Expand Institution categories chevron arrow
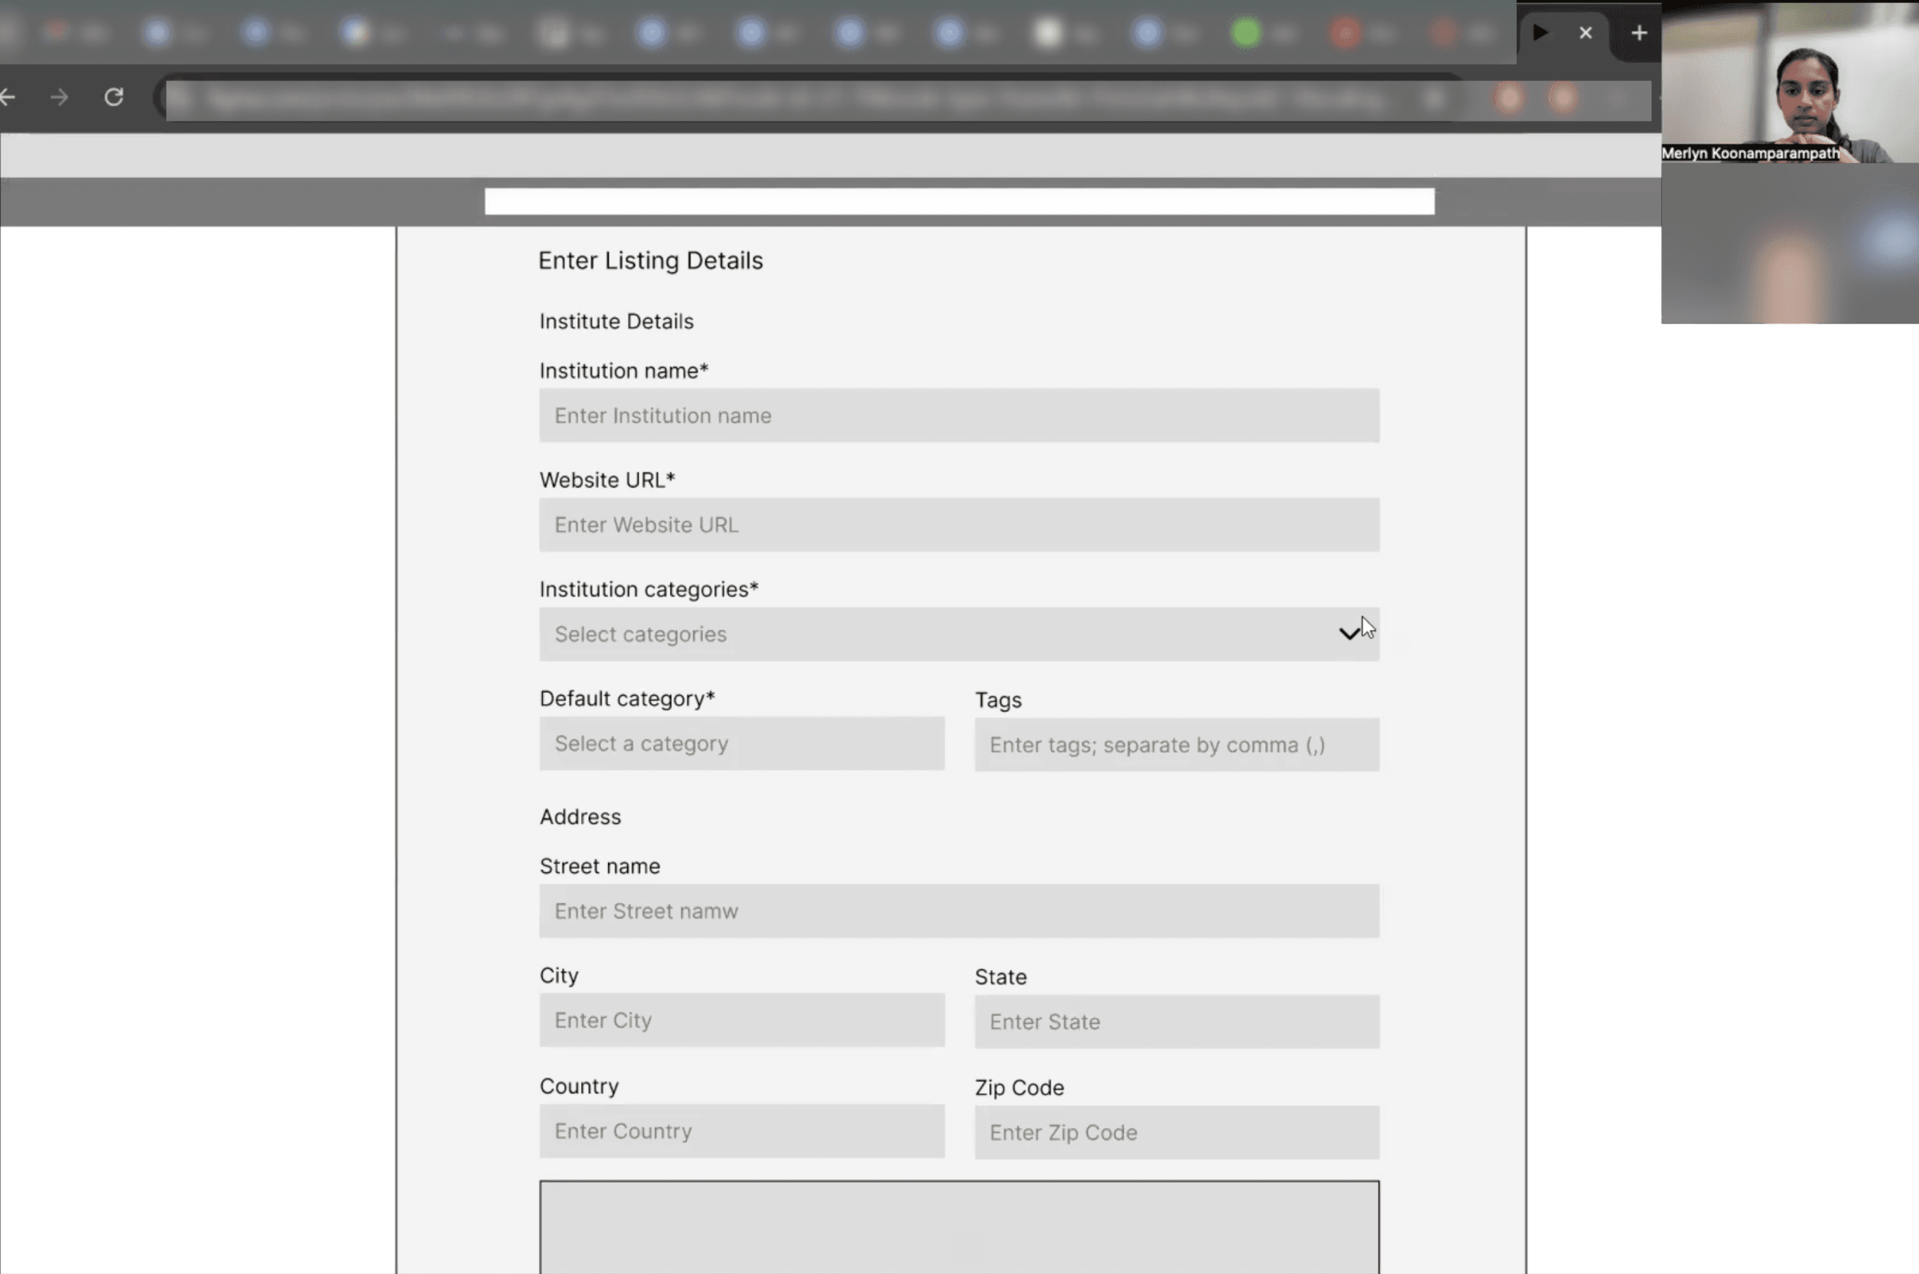1919x1274 pixels. pos(1349,634)
